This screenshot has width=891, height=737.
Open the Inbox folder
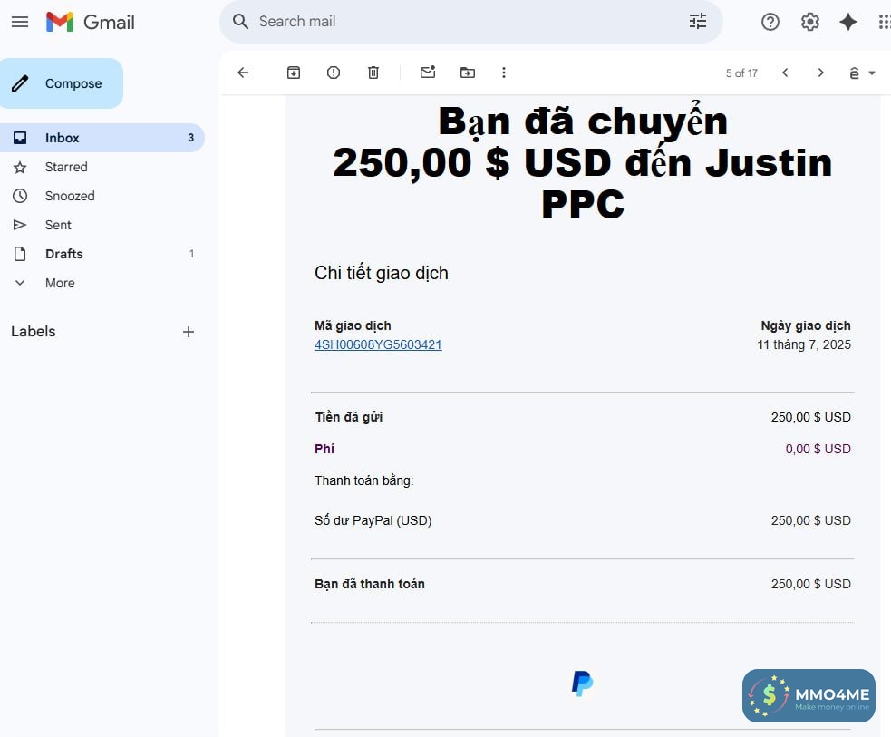tap(102, 138)
